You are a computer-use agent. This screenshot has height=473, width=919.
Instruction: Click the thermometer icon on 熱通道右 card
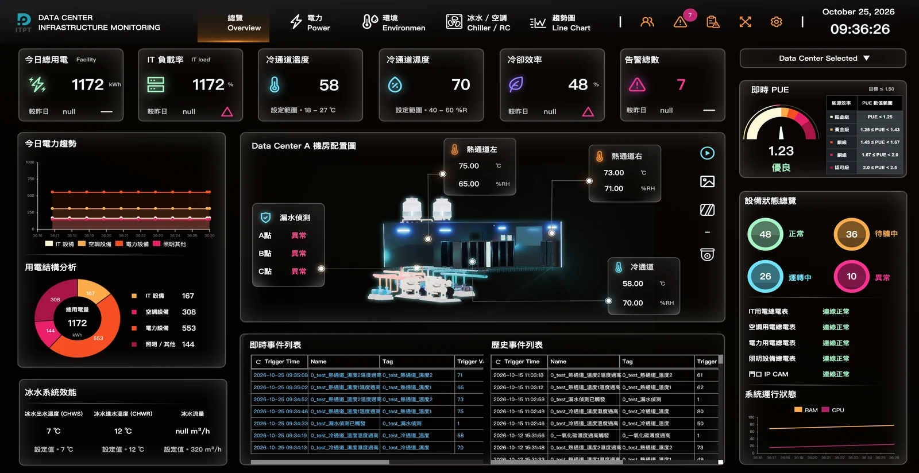pyautogui.click(x=599, y=156)
